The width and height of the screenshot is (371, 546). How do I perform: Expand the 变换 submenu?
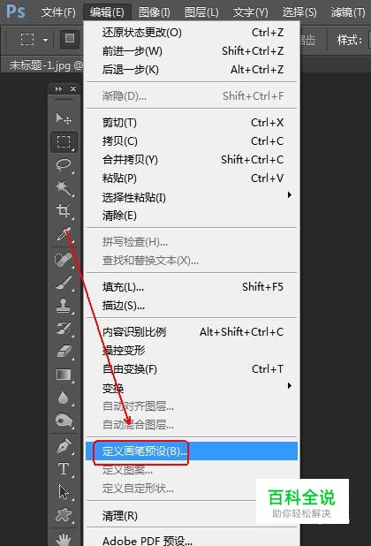point(192,388)
